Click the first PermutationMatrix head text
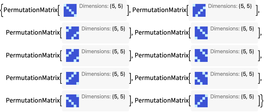Viewport: 264px width, 112px height. pos(31,10)
